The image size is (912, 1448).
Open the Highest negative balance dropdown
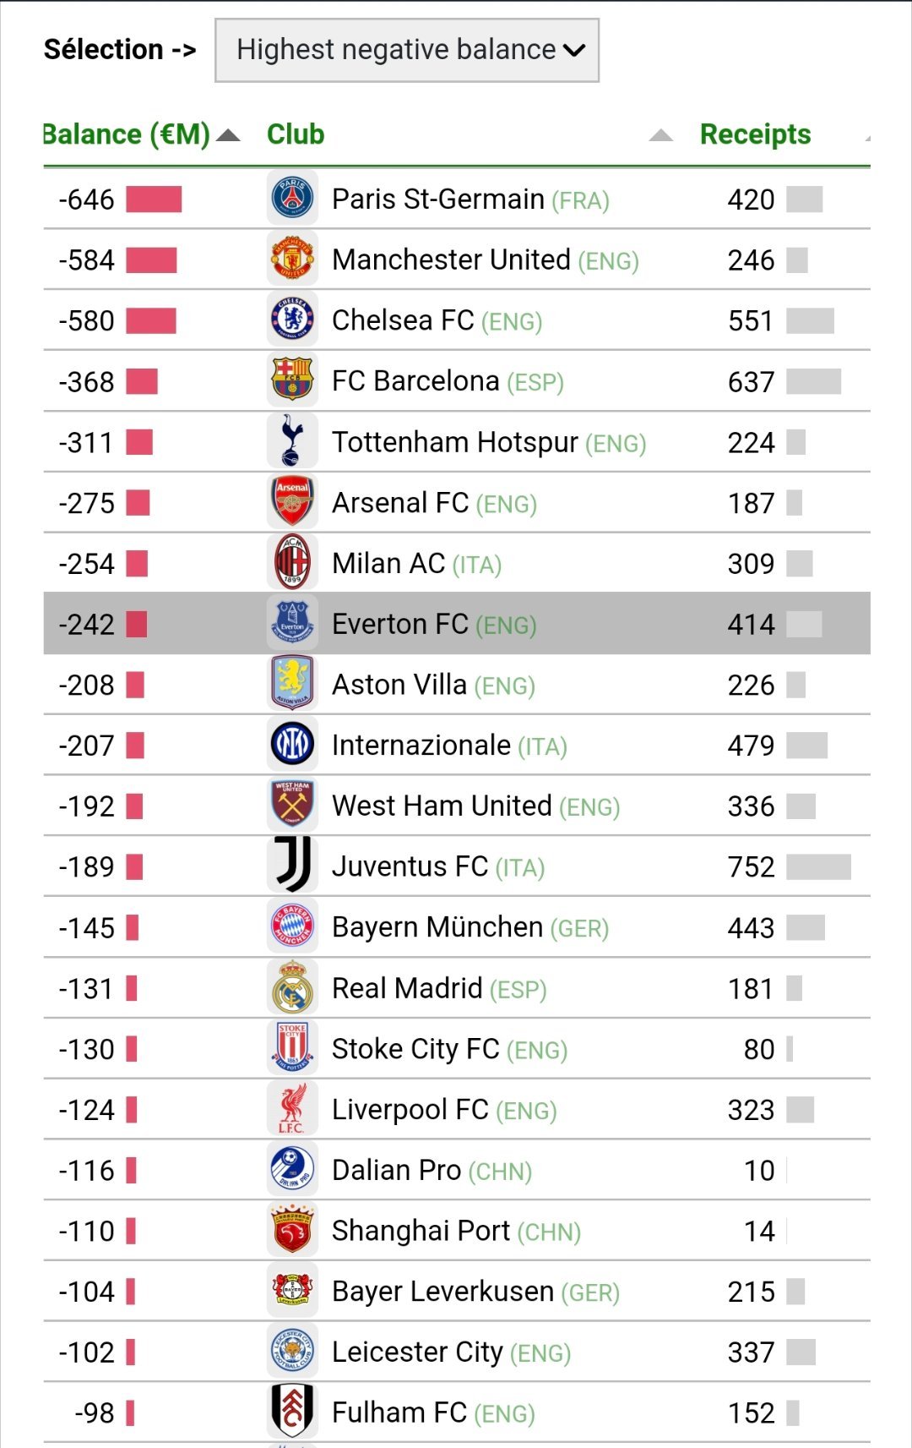(x=407, y=50)
